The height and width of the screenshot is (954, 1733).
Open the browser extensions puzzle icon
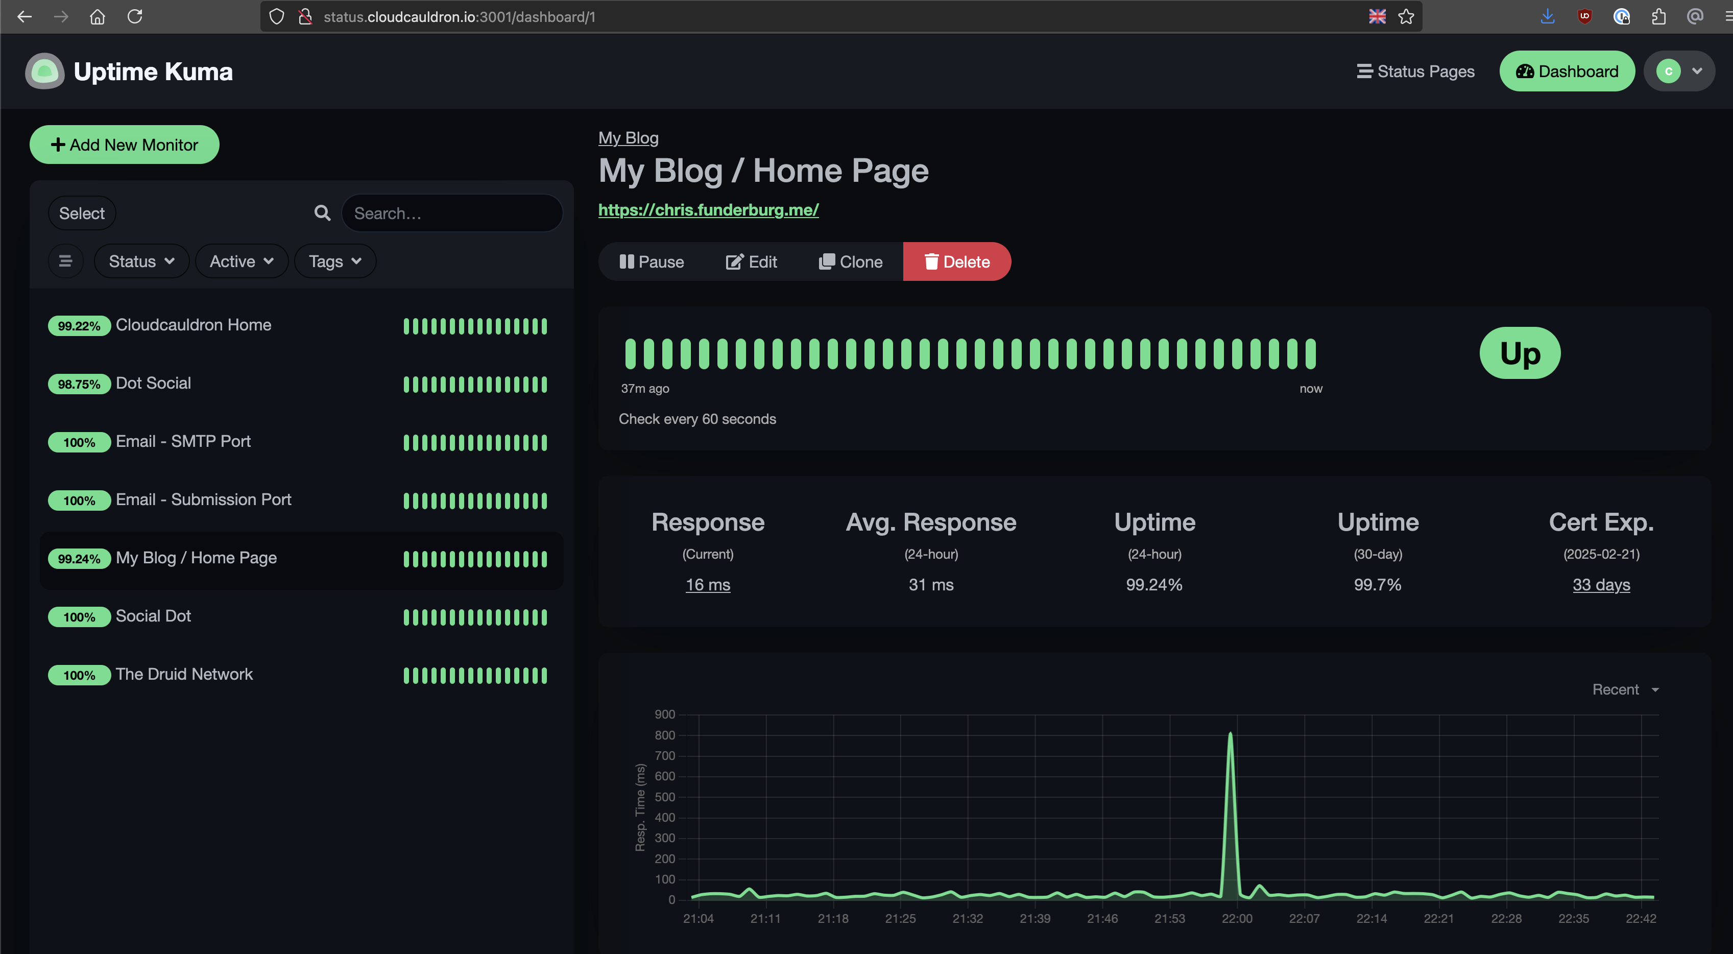click(1658, 16)
